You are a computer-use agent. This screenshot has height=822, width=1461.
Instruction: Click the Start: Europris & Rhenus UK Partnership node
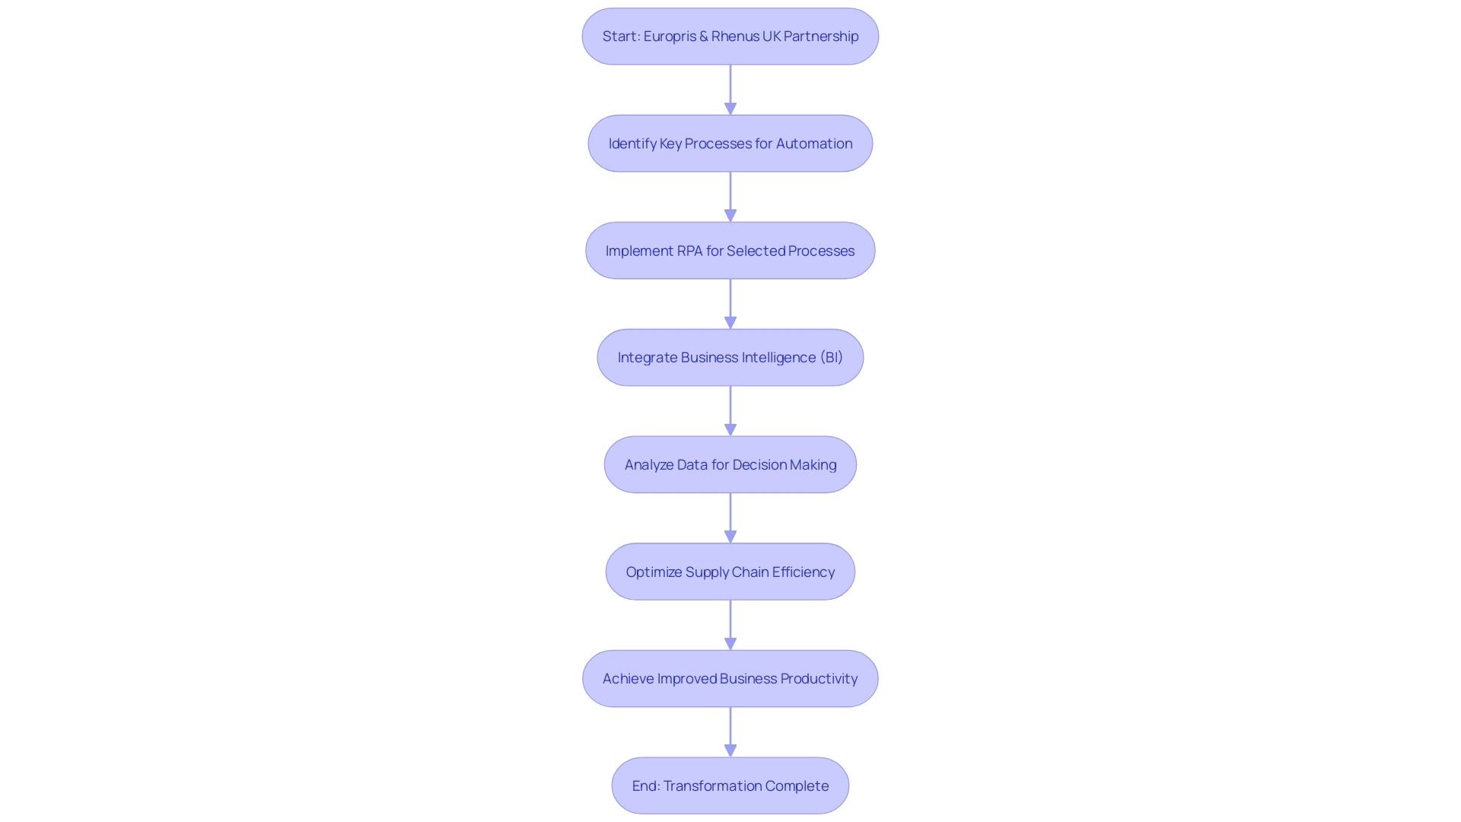click(x=730, y=36)
